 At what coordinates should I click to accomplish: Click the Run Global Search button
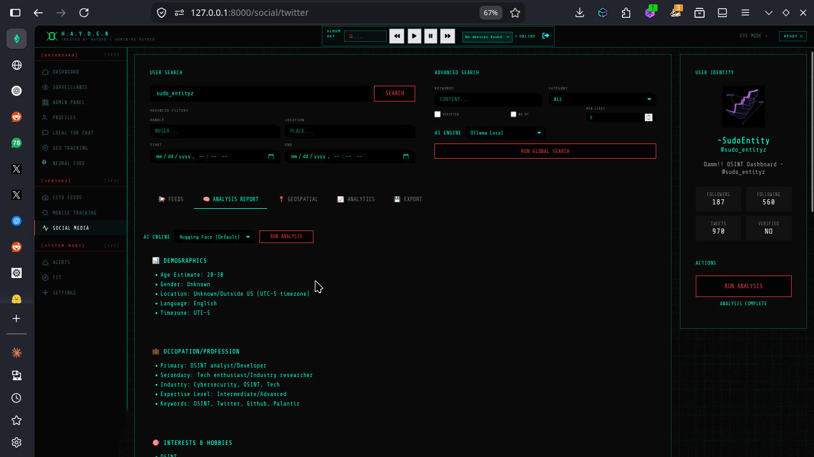[545, 150]
